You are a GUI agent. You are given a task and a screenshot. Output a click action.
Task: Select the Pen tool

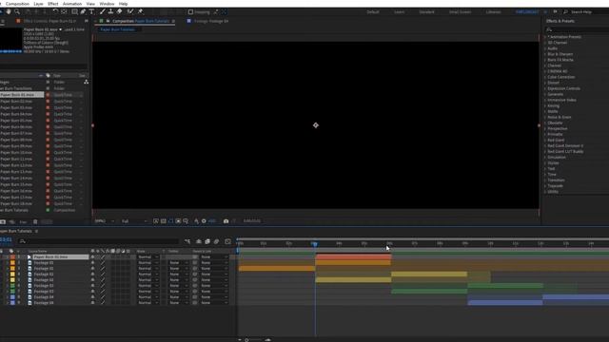(83, 12)
